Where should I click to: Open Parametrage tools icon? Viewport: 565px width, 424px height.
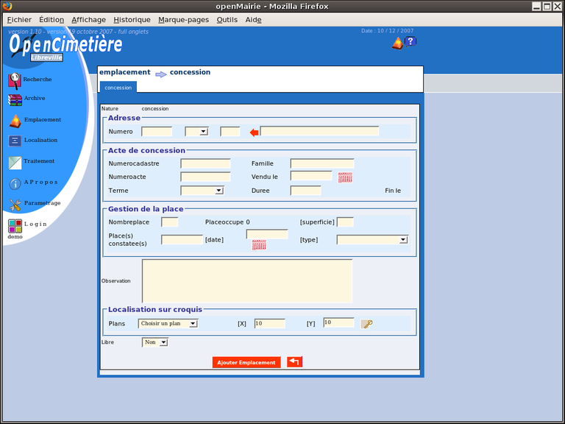(15, 204)
